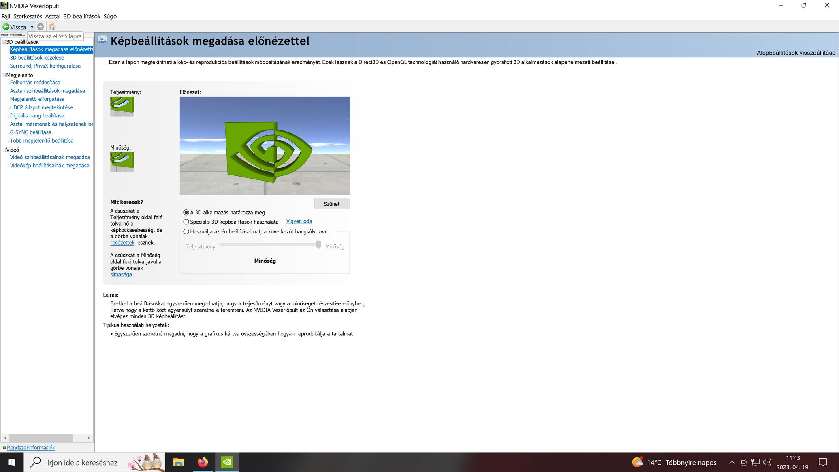Select Képbeállítások megadása előnézettel in tree
The height and width of the screenshot is (472, 839).
pos(51,49)
